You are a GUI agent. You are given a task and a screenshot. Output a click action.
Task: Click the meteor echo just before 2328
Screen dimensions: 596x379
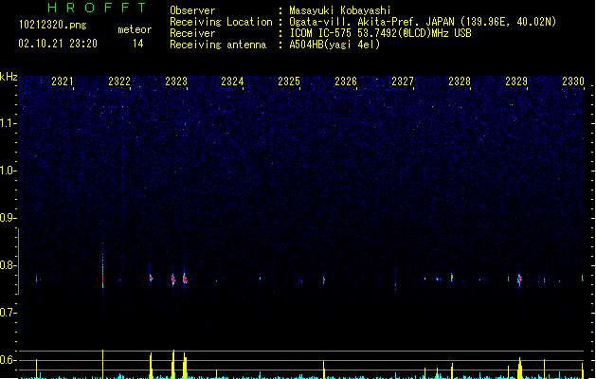click(452, 278)
